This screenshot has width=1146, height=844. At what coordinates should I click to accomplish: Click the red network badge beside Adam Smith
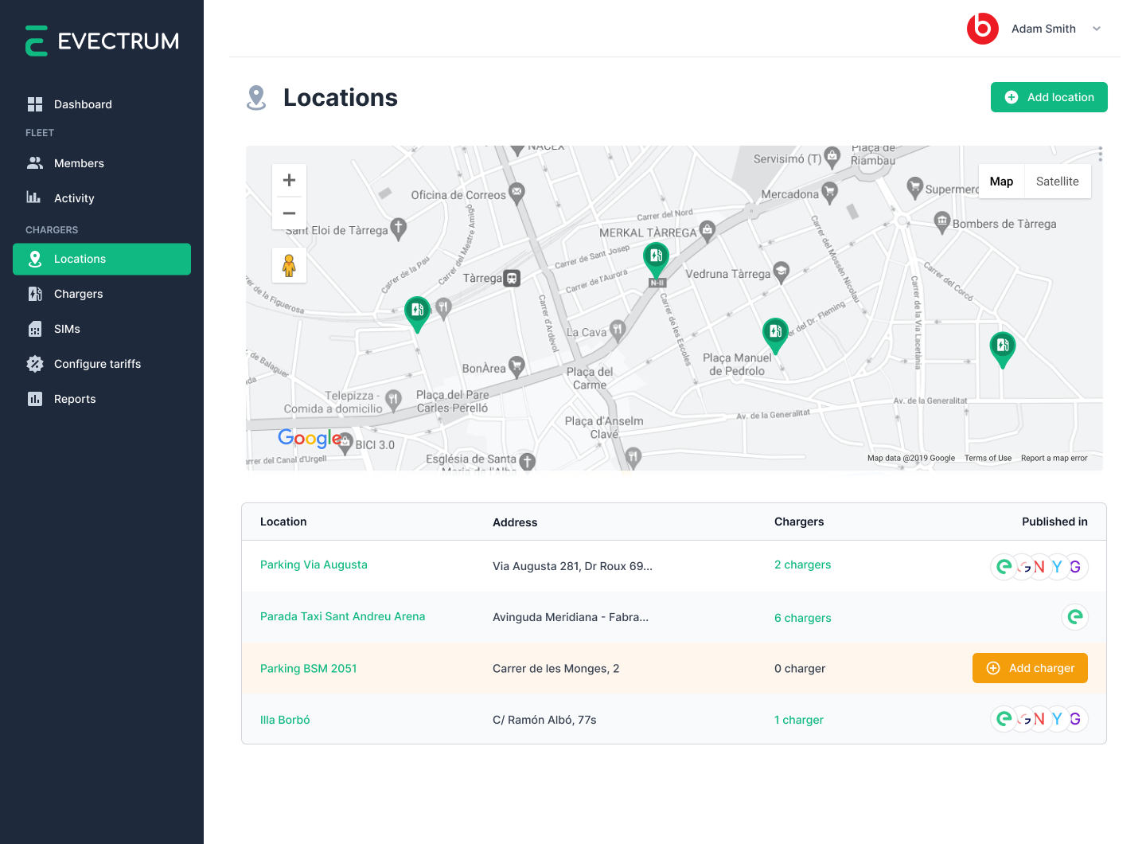(983, 28)
